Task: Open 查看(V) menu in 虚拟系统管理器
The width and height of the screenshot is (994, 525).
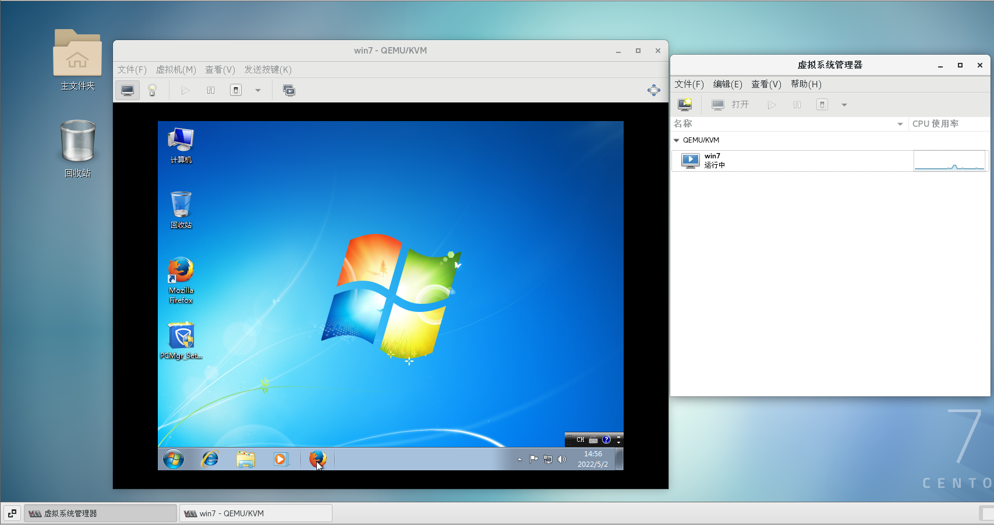Action: (766, 84)
